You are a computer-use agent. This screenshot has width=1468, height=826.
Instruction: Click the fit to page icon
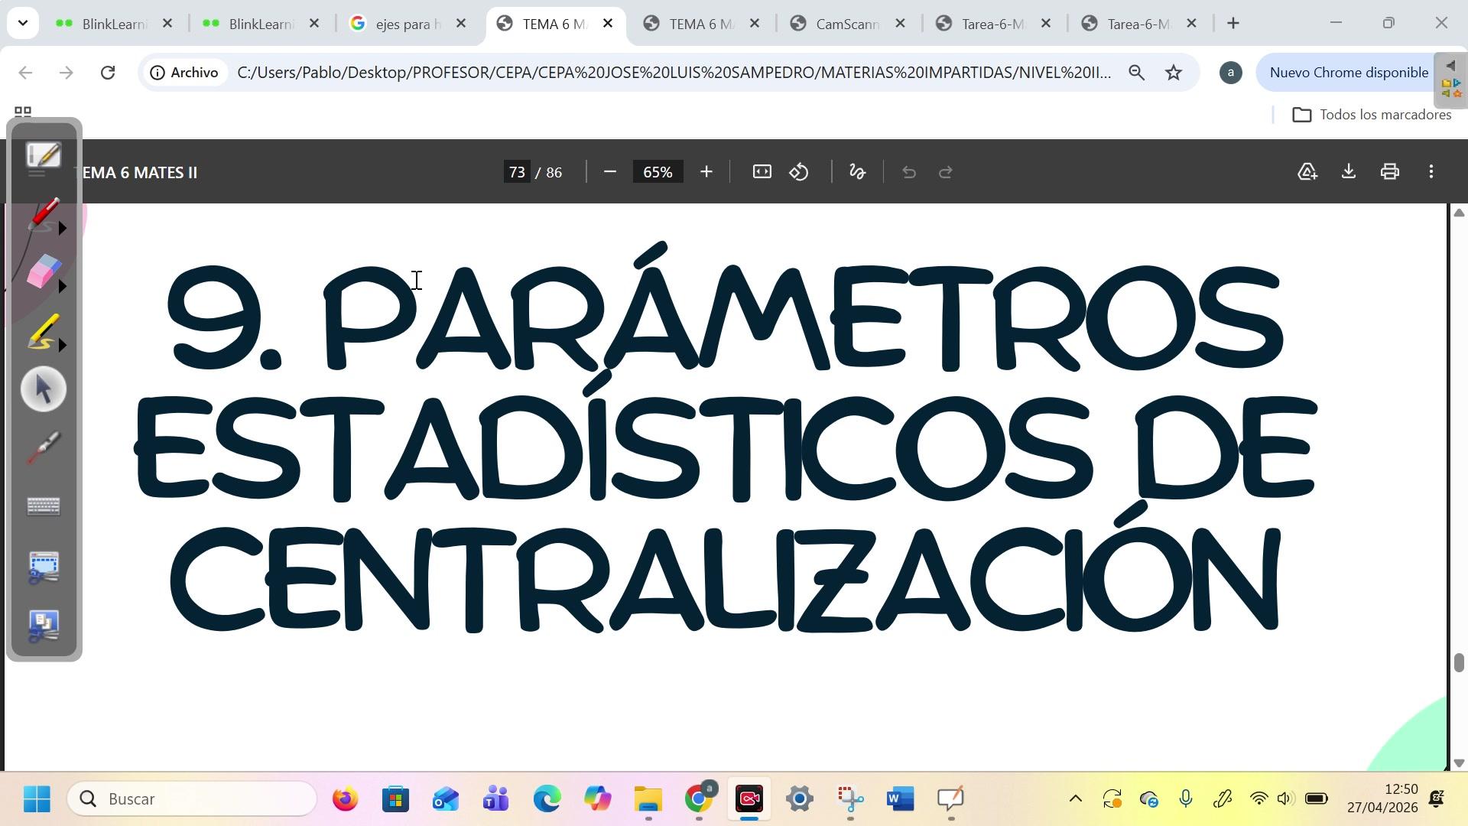[x=762, y=172]
